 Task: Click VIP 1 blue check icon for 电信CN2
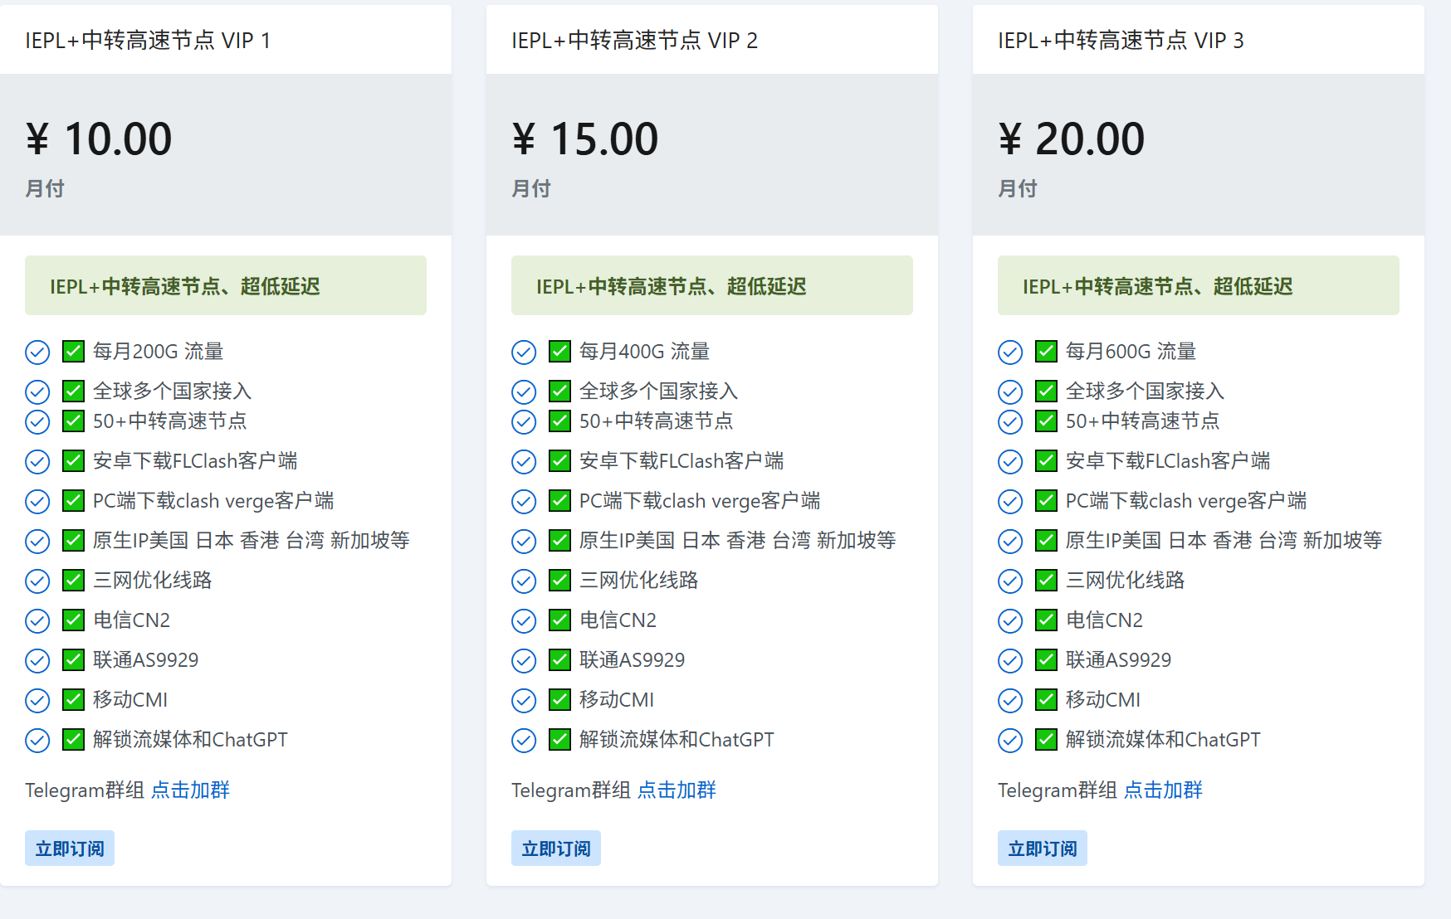[37, 621]
